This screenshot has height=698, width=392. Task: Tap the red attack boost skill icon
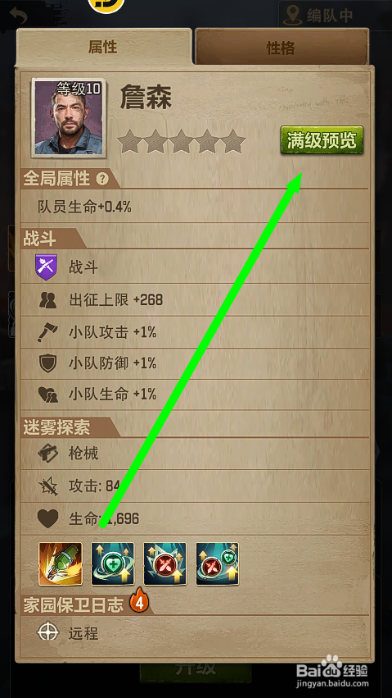tap(165, 563)
